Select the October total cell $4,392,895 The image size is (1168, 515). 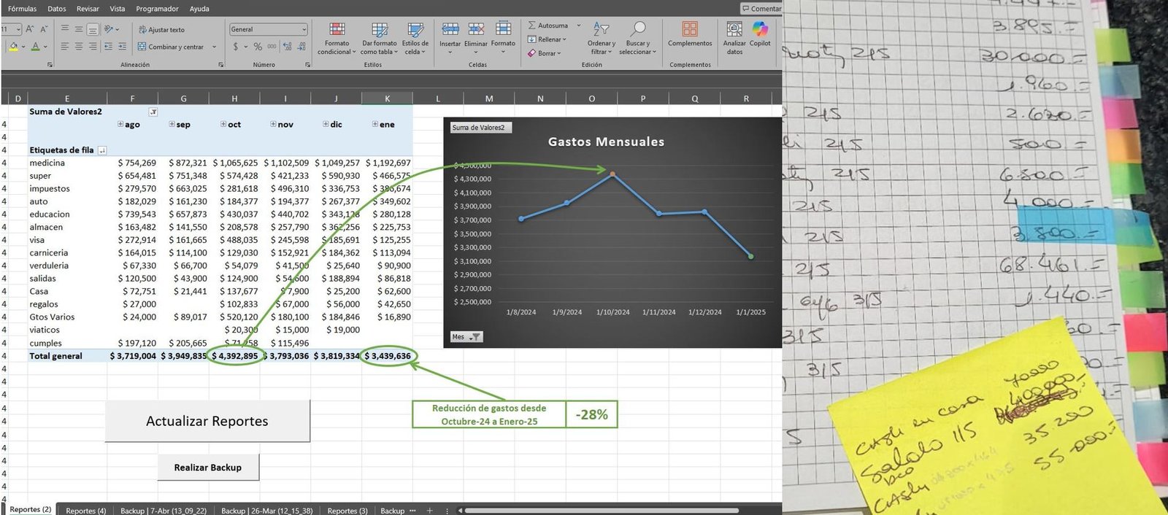(x=234, y=356)
